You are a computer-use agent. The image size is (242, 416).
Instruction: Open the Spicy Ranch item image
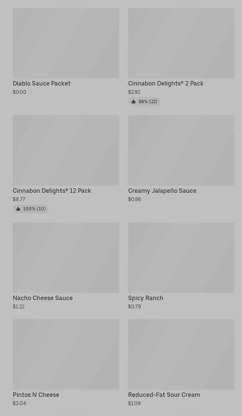click(x=181, y=258)
